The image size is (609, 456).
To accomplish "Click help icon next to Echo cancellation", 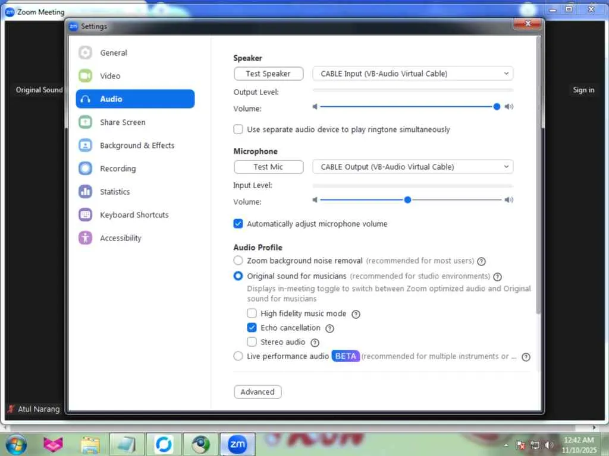I will point(329,328).
